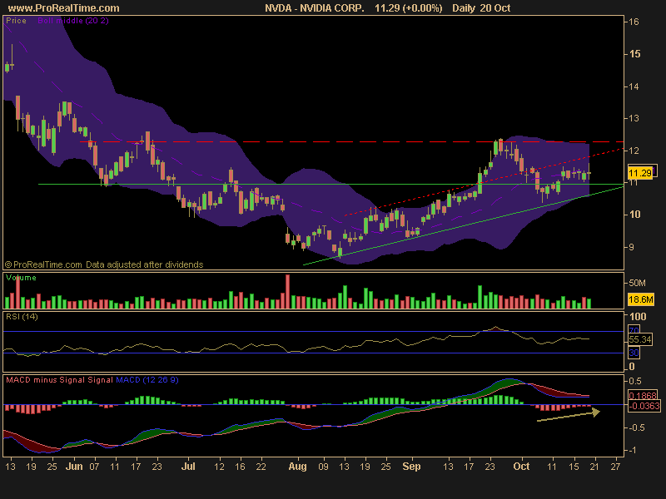The width and height of the screenshot is (666, 499).
Task: Click the -0.0363 histogram value tag
Action: [644, 406]
